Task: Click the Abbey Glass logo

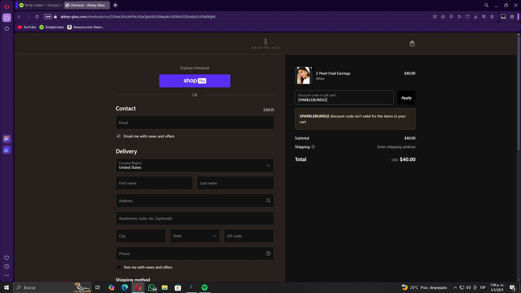Action: click(266, 43)
